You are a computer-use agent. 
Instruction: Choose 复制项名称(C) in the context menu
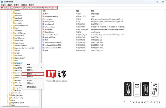click(x=33, y=87)
